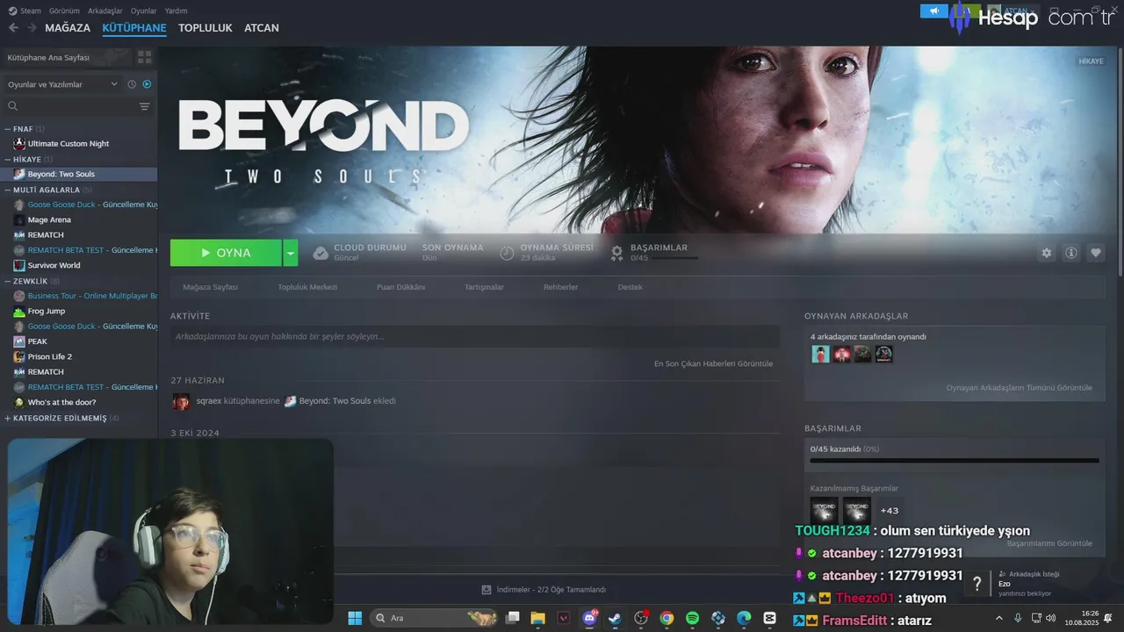Click En Son Çıkan Haberleri Görüntüle

[x=713, y=363]
